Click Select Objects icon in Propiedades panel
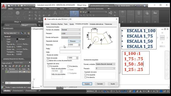This screenshot has width=171, height=96. 25,33
